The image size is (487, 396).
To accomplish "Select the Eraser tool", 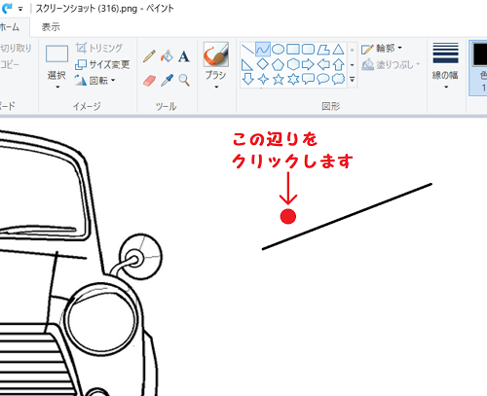I will (149, 81).
